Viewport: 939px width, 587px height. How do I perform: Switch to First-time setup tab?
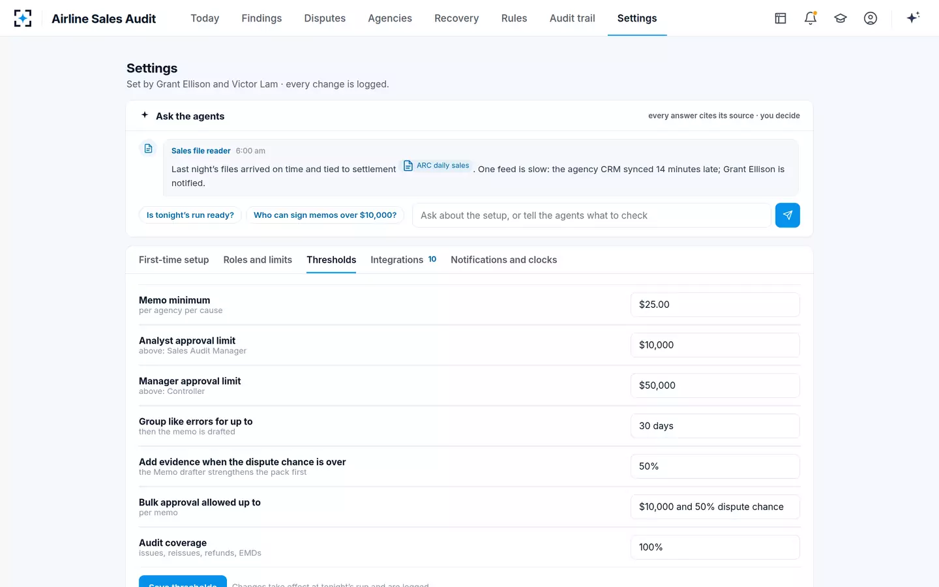click(173, 260)
